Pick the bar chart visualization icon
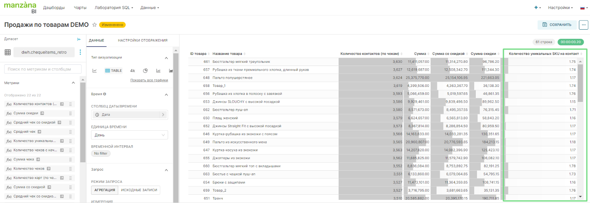 (x=158, y=71)
